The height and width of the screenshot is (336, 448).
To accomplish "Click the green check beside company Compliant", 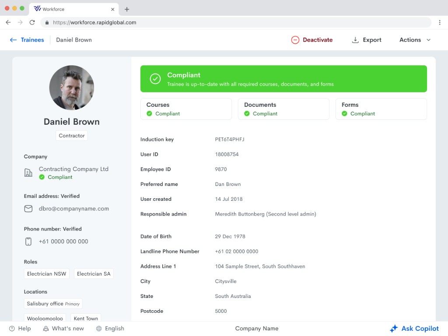I will [x=42, y=177].
